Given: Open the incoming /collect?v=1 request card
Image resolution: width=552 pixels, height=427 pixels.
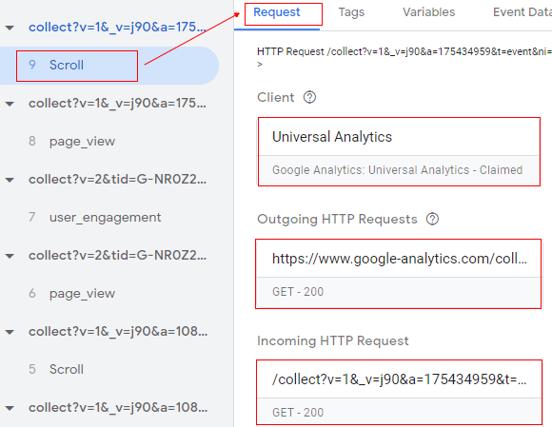Looking at the screenshot, I should coord(399,392).
